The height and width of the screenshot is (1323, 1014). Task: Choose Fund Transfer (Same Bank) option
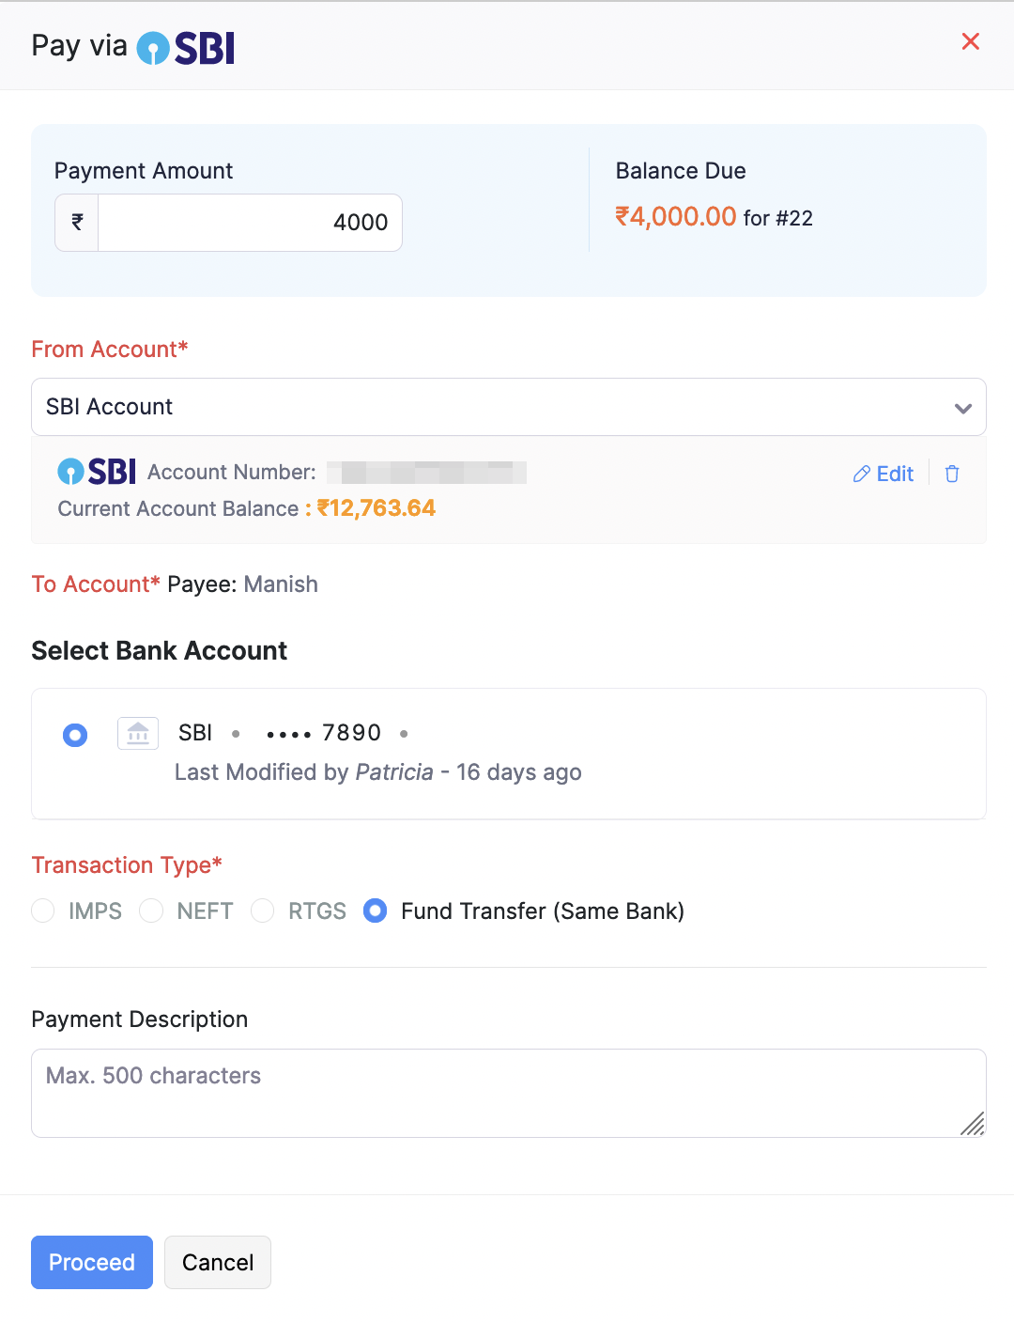376,911
